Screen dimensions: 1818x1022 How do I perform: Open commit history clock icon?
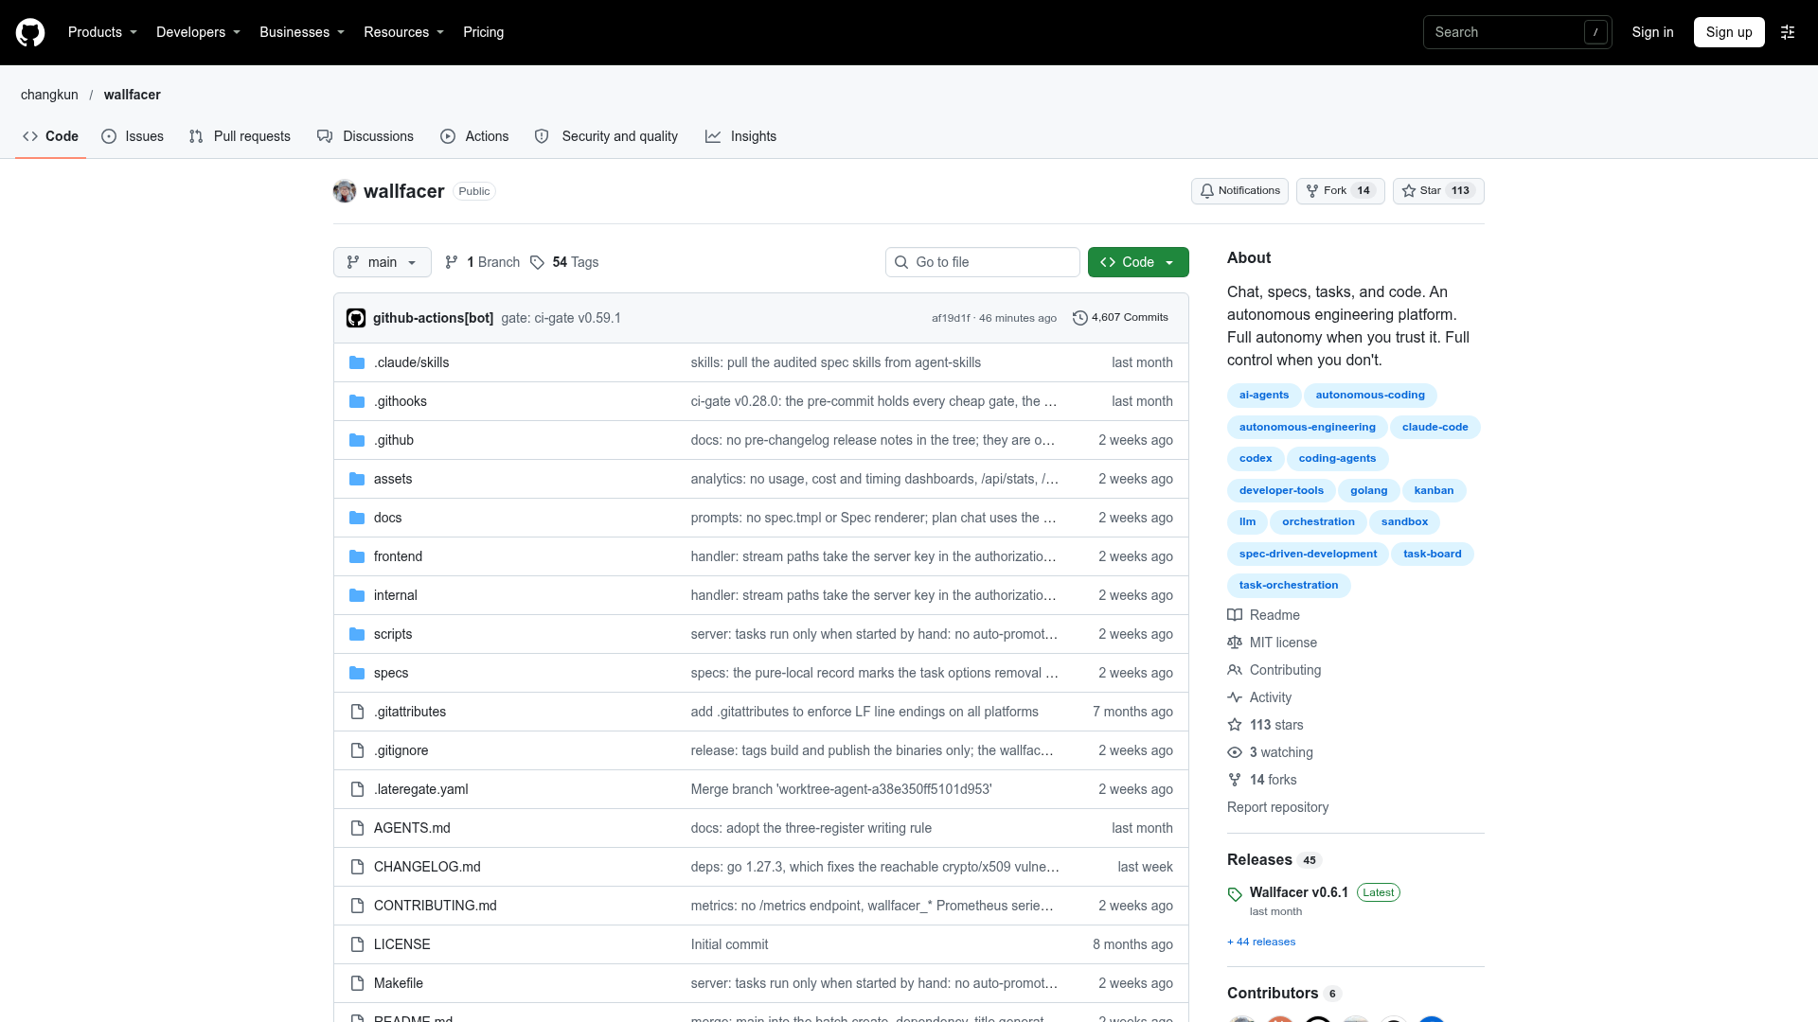[1079, 318]
